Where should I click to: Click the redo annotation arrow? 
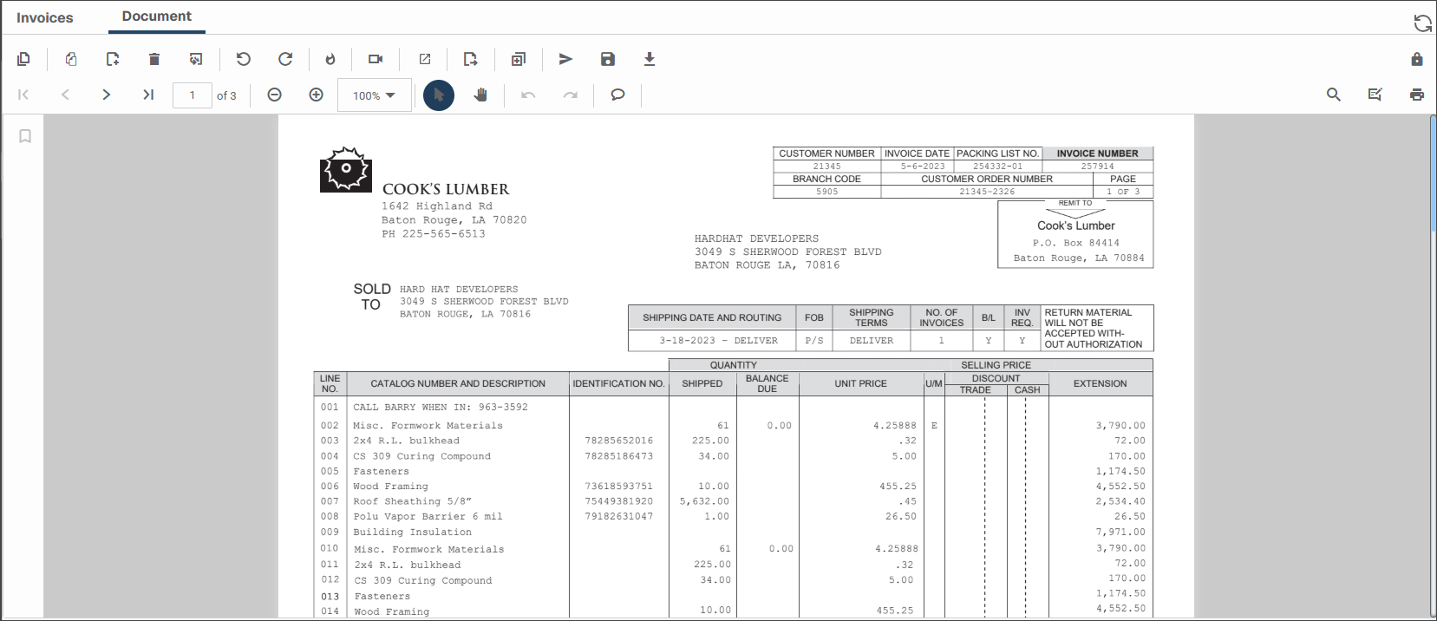coord(570,95)
